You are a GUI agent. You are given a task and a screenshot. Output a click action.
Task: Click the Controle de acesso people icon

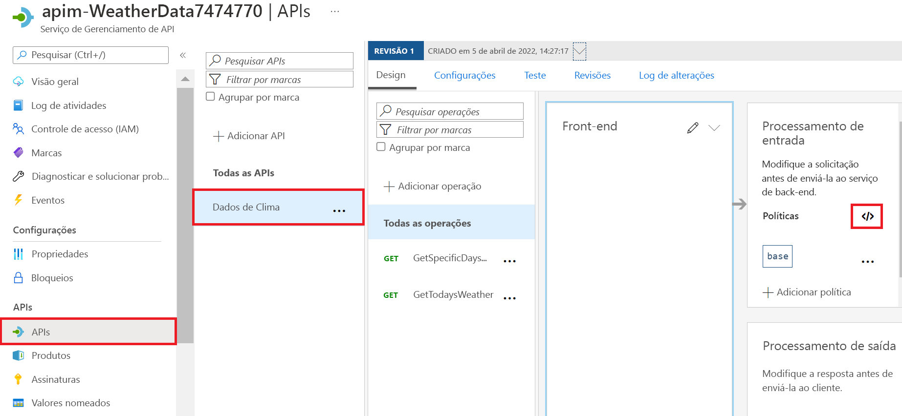[x=18, y=129]
